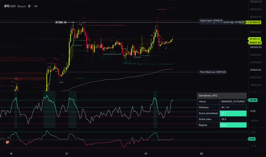Click the Binance exchange logo icon
This screenshot has width=266, height=157.
coord(29,6)
